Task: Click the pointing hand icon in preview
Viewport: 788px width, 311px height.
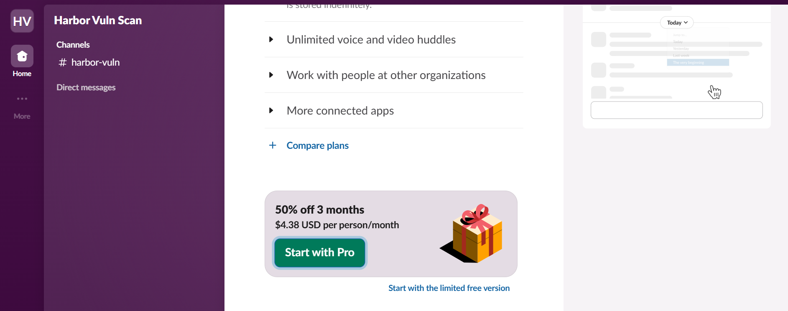Action: coord(714,92)
